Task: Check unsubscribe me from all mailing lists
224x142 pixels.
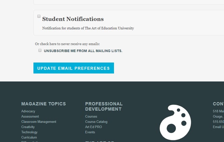Action: 40,50
